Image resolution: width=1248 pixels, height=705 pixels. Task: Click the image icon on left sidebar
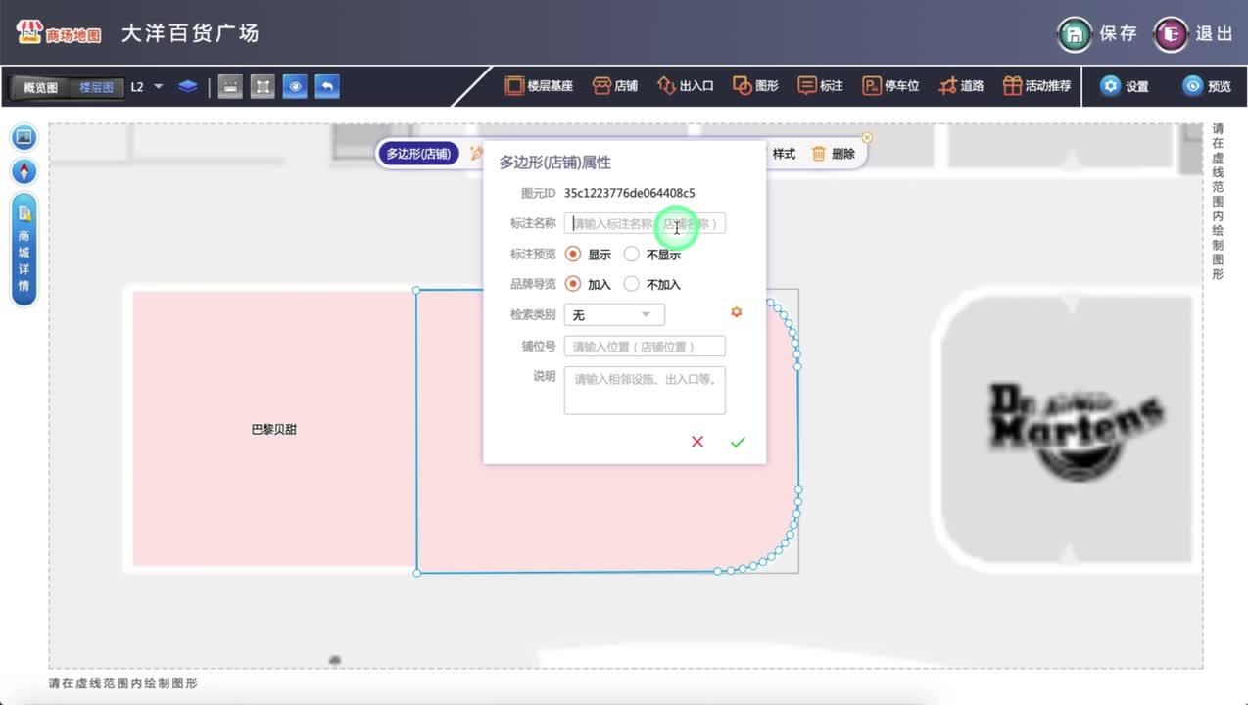point(24,138)
